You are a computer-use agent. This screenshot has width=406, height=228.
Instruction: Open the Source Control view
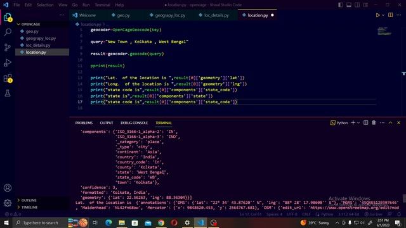coord(8,47)
